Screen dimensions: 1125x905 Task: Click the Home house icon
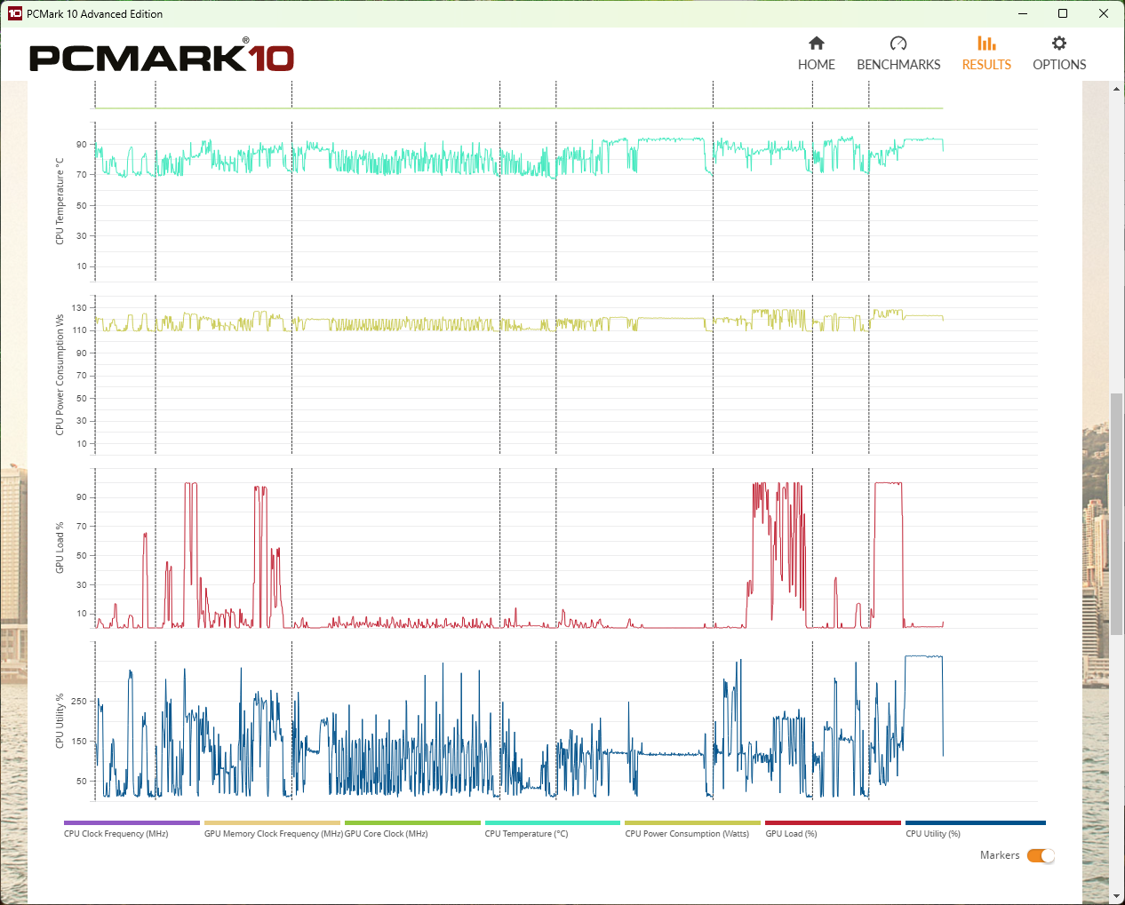816,44
